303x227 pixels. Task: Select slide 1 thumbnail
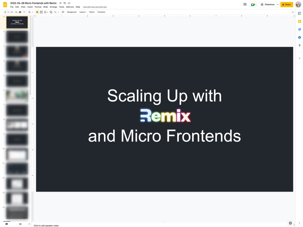[x=17, y=23]
